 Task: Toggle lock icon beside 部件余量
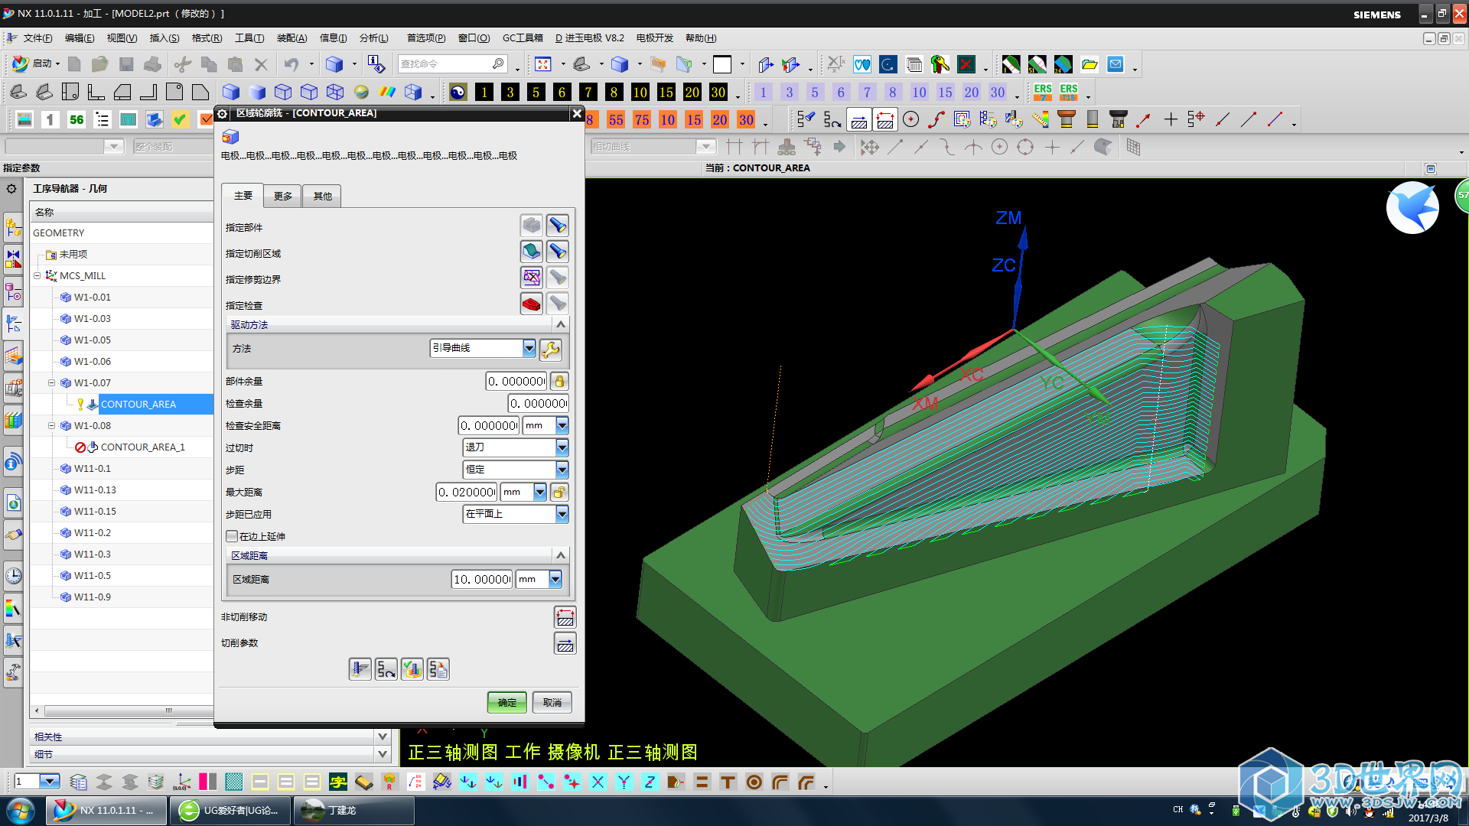click(559, 381)
